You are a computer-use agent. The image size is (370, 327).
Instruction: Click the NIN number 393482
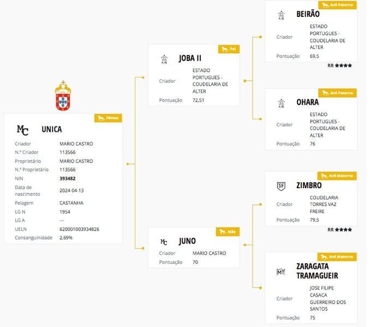tap(69, 178)
